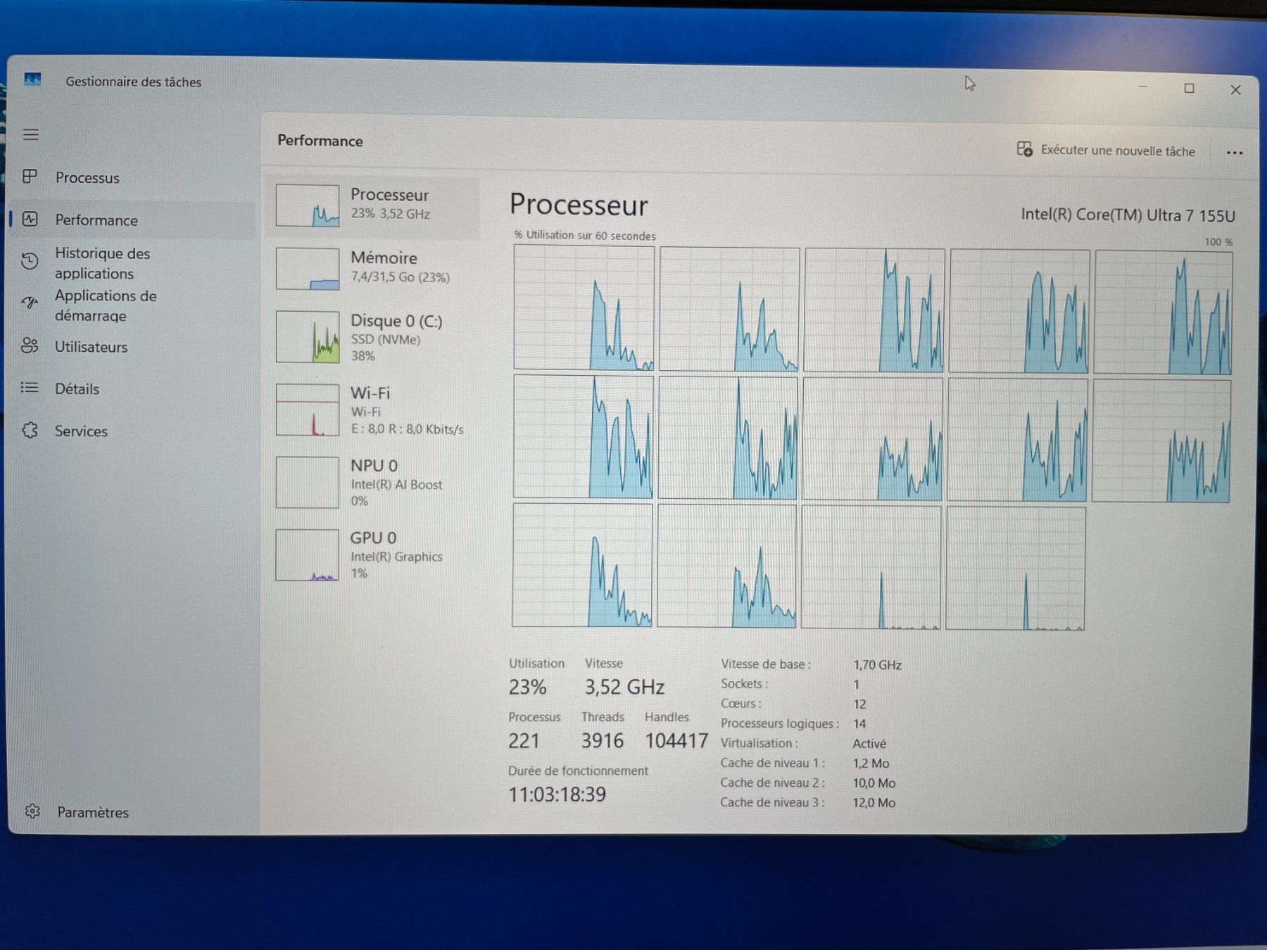Click the Processeurs logiques value 14

pos(859,723)
